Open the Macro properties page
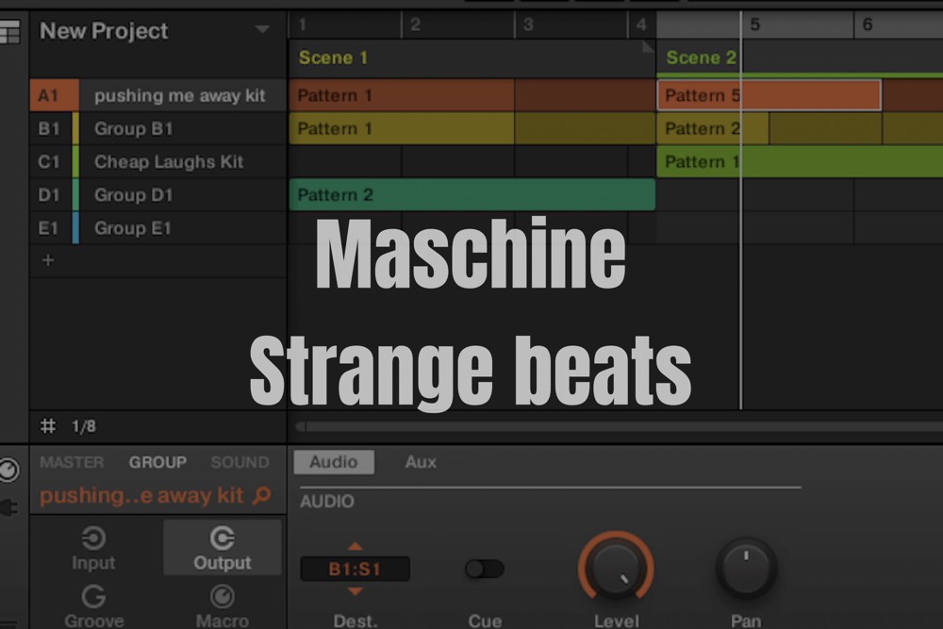The height and width of the screenshot is (629, 943). [223, 604]
